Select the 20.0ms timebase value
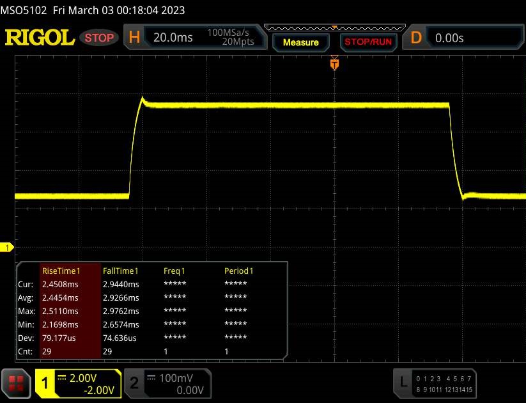This screenshot has height=403, width=526. coord(173,38)
